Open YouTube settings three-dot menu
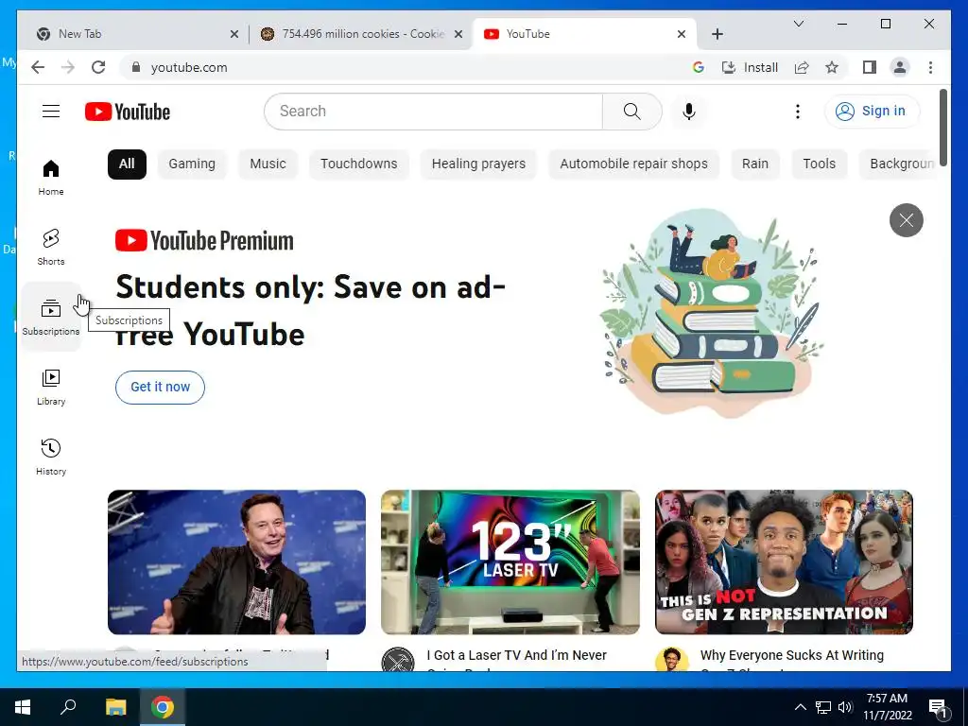968x726 pixels. (x=798, y=112)
